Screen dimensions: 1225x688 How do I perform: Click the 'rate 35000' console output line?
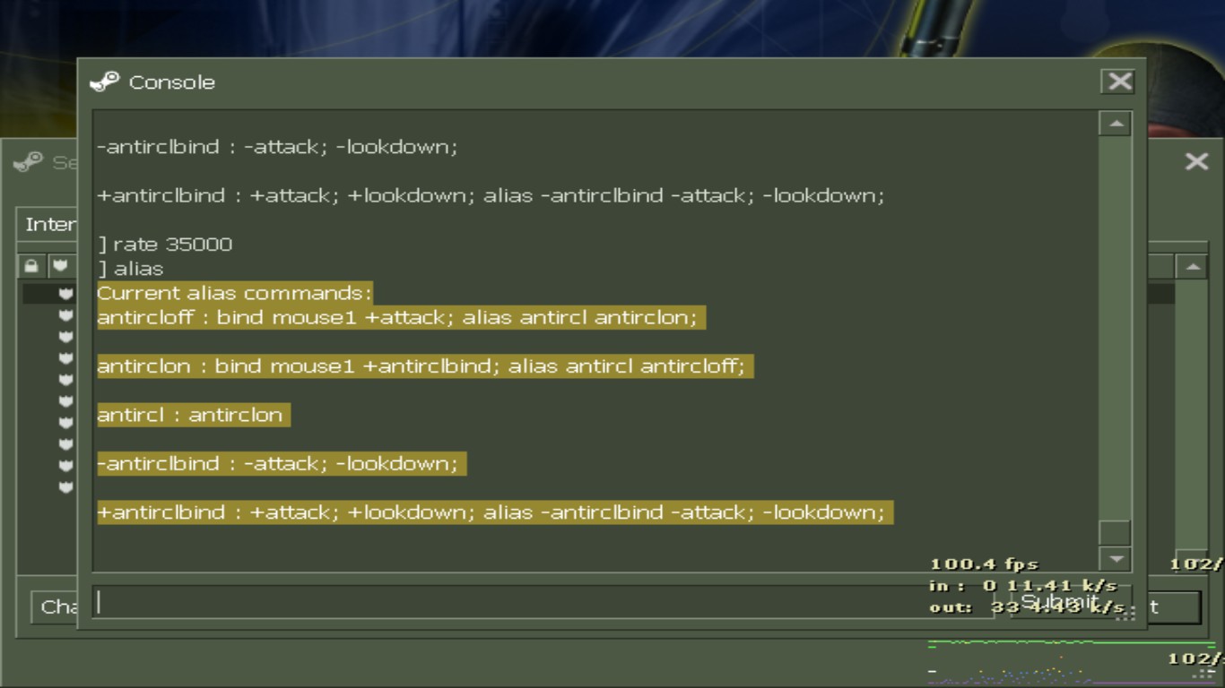pyautogui.click(x=172, y=245)
